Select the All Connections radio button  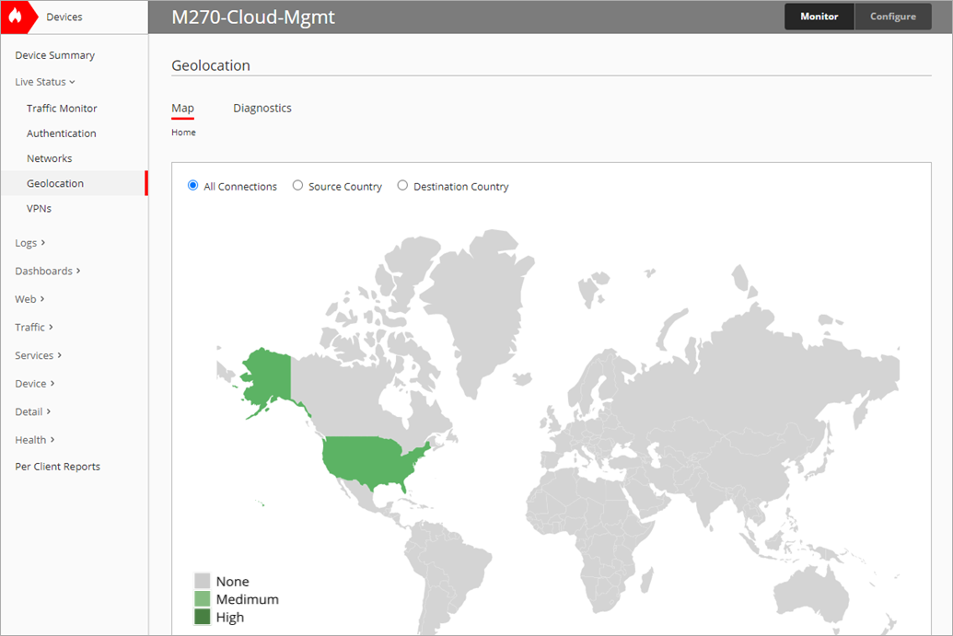coord(192,185)
